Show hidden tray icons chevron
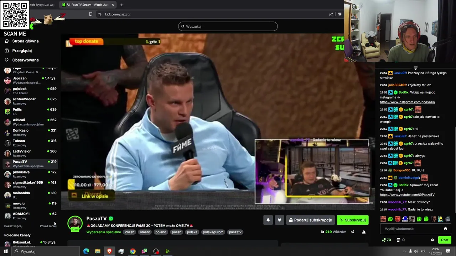The width and height of the screenshot is (456, 256). tap(405, 251)
